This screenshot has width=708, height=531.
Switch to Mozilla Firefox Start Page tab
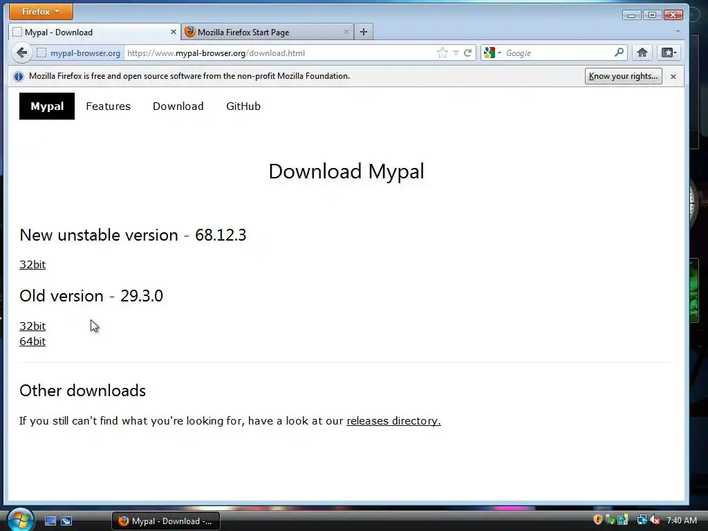click(268, 32)
